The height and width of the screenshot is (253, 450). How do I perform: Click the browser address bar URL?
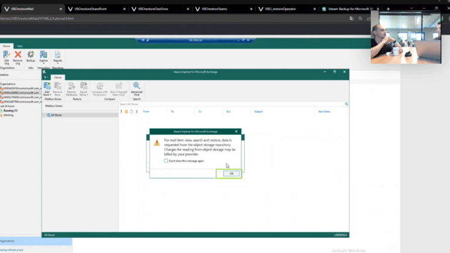click(x=37, y=18)
